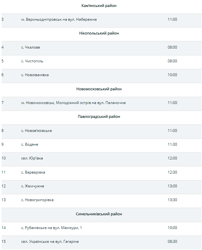The width and height of the screenshot is (202, 250).
Task: Click the 12:30 time in Варварівка row
Action: (x=173, y=172)
